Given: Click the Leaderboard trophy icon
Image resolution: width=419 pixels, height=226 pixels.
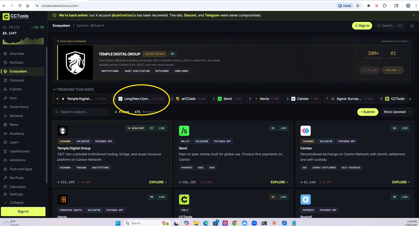Looking at the screenshot, I should click(x=5, y=151).
